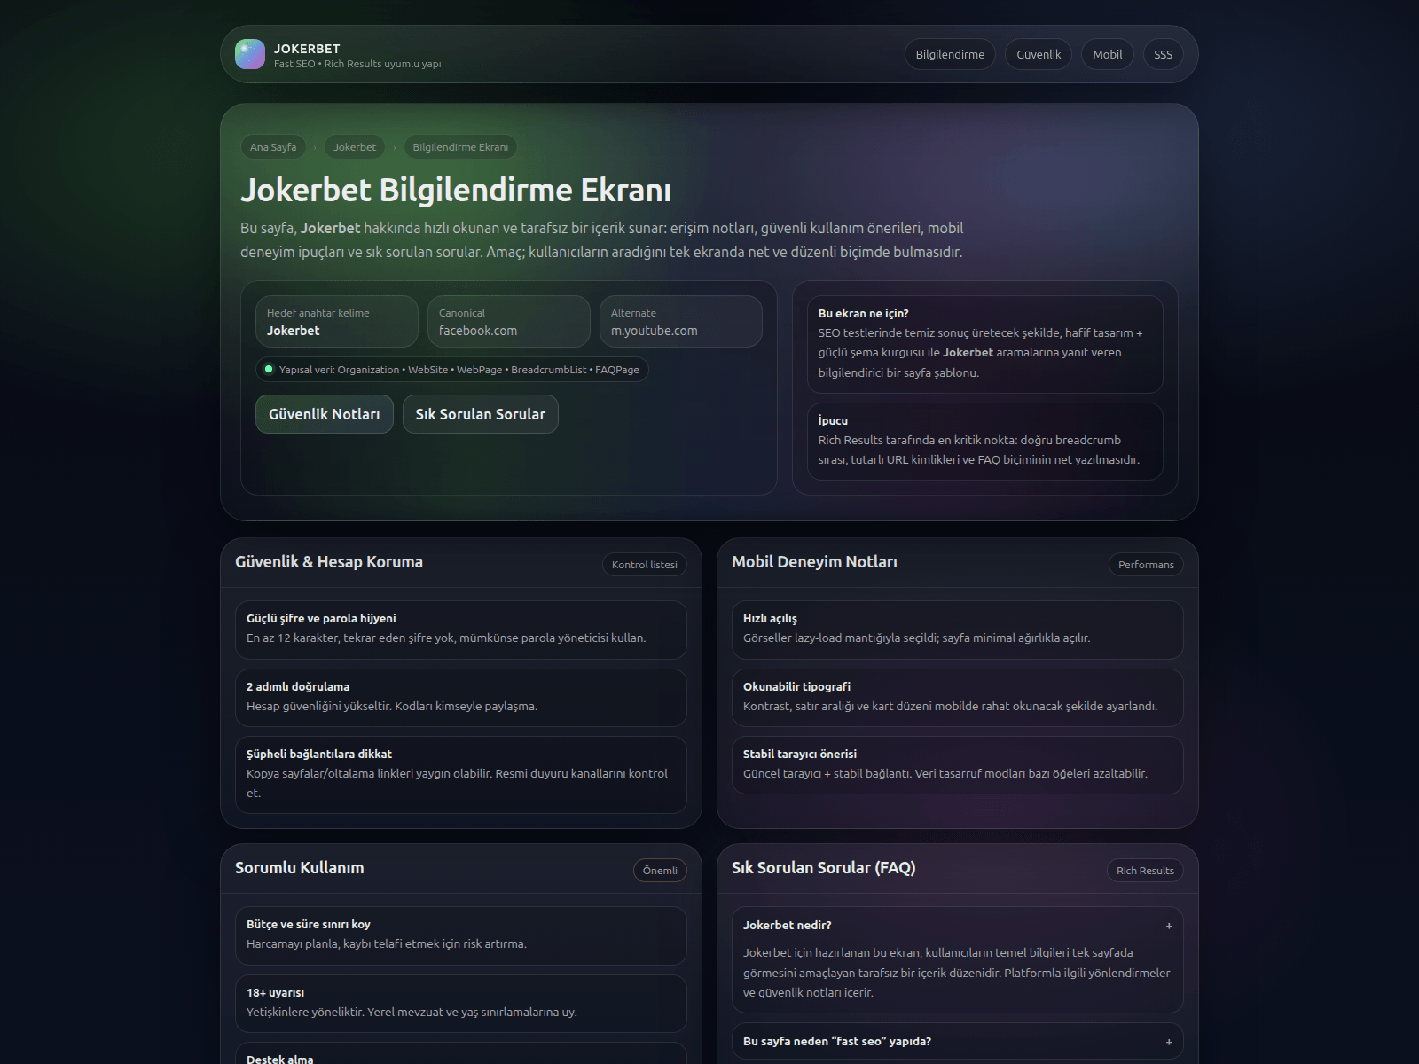The height and width of the screenshot is (1064, 1419).
Task: Click the "Bu ekran ne için?" note
Action: coord(985,344)
